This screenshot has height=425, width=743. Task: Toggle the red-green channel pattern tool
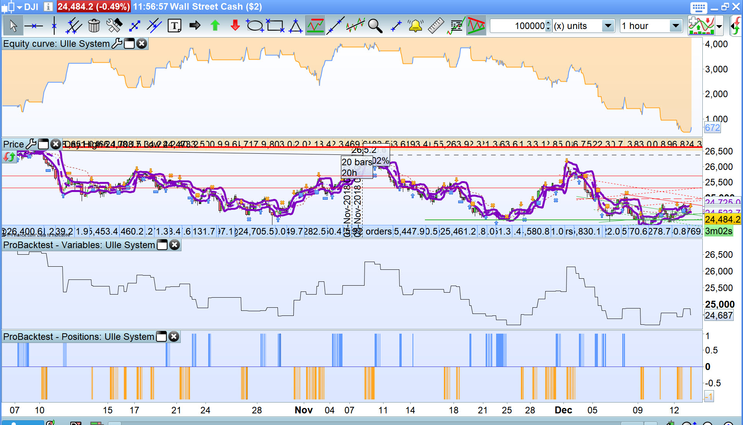click(x=476, y=26)
